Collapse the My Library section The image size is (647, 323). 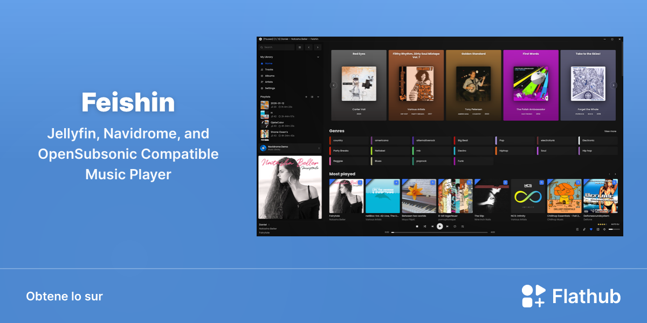pos(318,57)
